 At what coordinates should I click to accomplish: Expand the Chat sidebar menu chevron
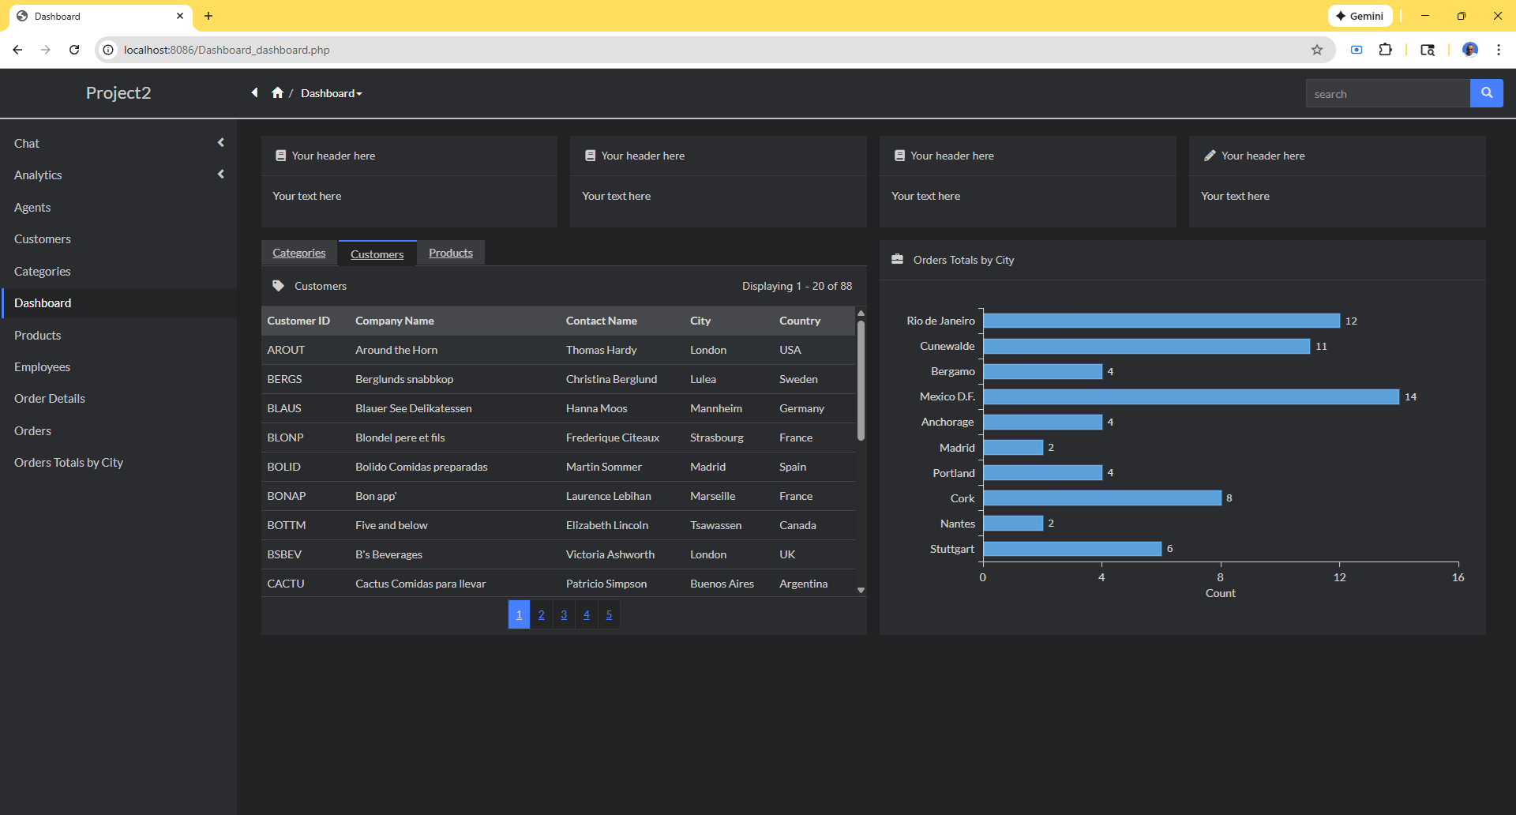coord(221,143)
